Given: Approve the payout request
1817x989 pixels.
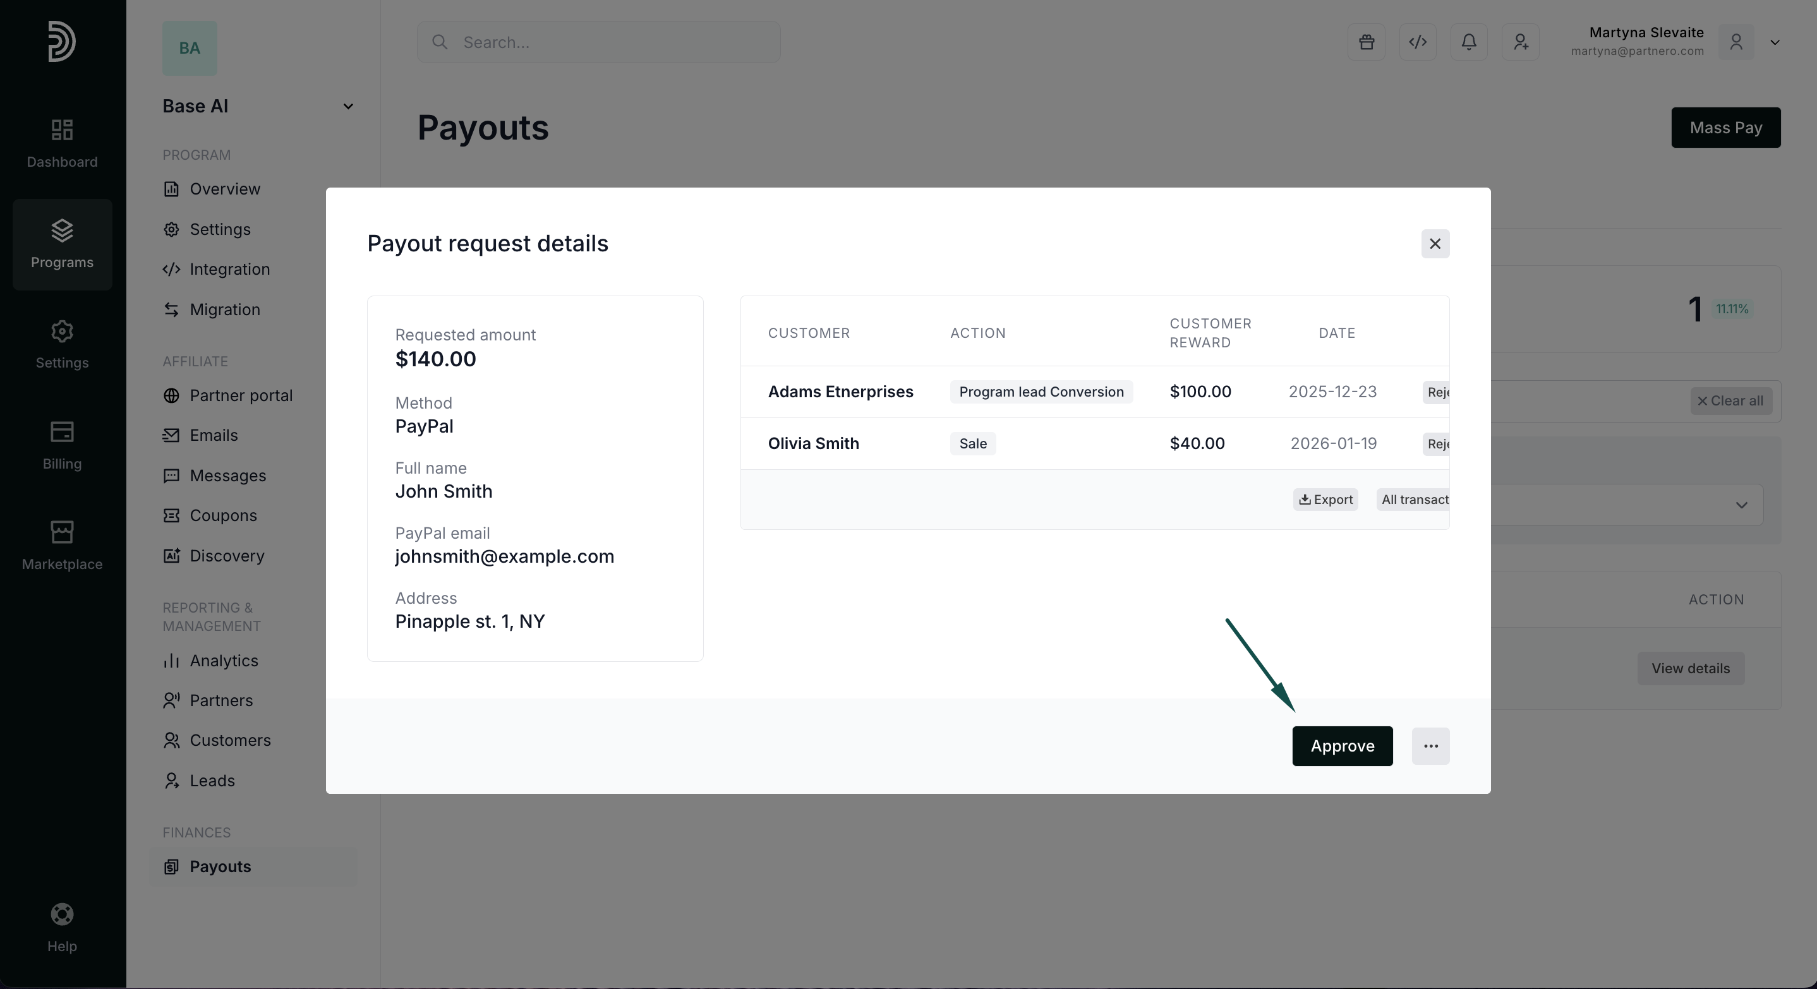Looking at the screenshot, I should 1342,746.
